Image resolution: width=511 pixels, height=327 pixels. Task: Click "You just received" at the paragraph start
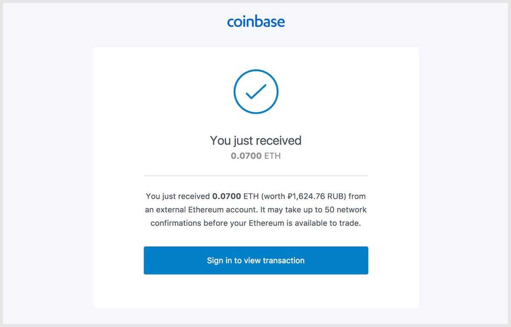click(x=178, y=196)
